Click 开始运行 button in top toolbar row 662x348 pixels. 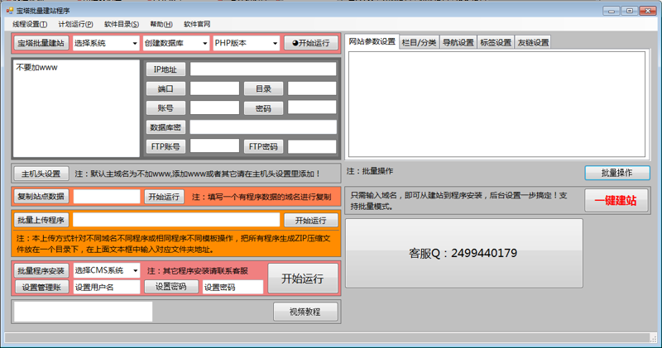click(x=310, y=43)
